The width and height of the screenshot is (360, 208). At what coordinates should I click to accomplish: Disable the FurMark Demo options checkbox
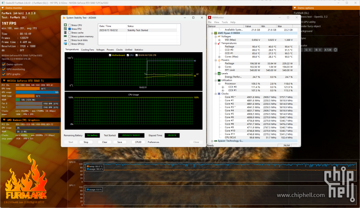tap(3, 64)
